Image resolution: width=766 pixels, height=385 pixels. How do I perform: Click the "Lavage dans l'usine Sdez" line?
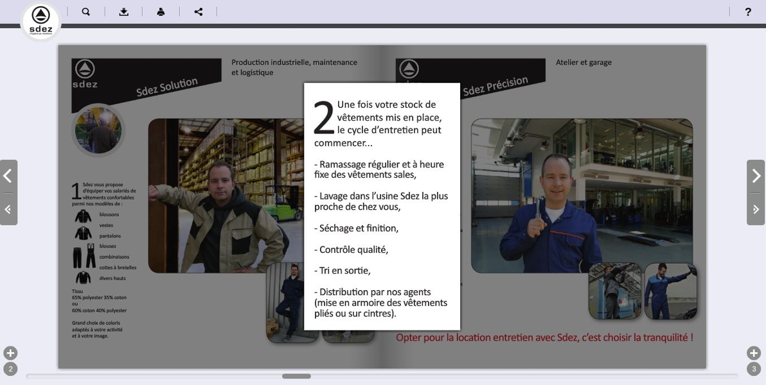point(381,201)
